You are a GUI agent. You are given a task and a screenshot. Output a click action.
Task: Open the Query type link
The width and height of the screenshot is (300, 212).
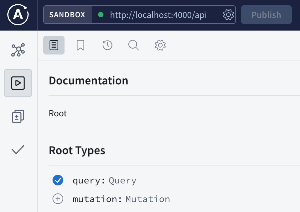pos(122,181)
